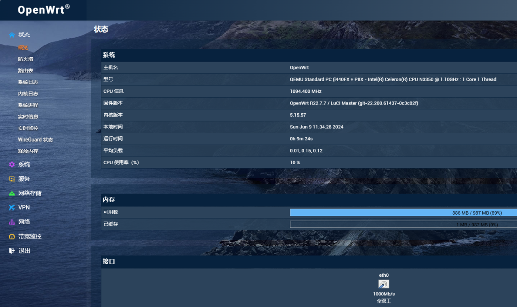517x307 pixels.
Task: Click the 内存 section header
Action: point(309,200)
